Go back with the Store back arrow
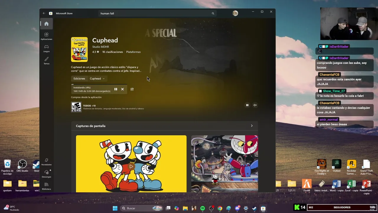 point(44,13)
